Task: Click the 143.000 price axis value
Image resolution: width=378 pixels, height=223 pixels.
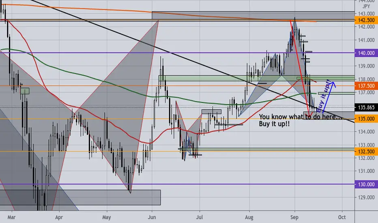Action: (366, 14)
